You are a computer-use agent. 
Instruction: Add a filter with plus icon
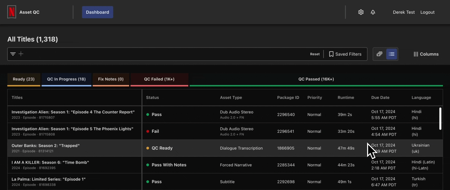pos(21,54)
